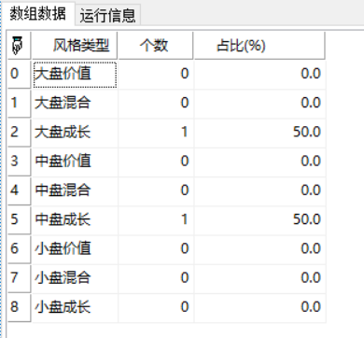Select row header 5
364x338 pixels.
pyautogui.click(x=19, y=219)
